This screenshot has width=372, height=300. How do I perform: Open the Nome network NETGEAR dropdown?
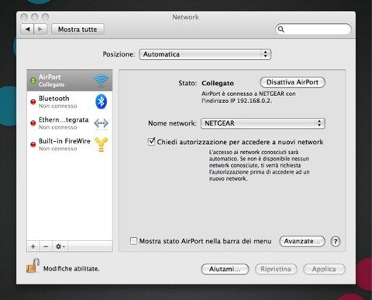(263, 123)
